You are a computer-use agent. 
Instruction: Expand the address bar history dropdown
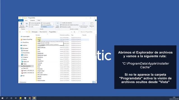point(72,32)
